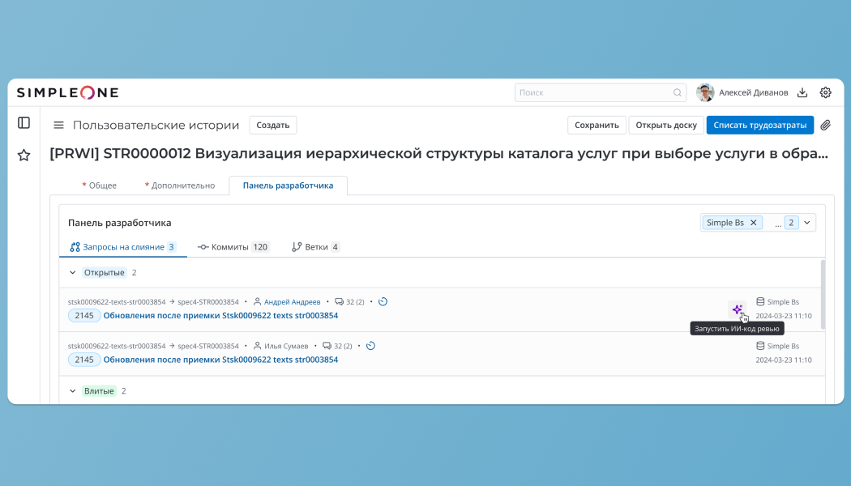The image size is (851, 486).
Task: Click reviewer icon next to Андрей Андреев
Action: [257, 301]
